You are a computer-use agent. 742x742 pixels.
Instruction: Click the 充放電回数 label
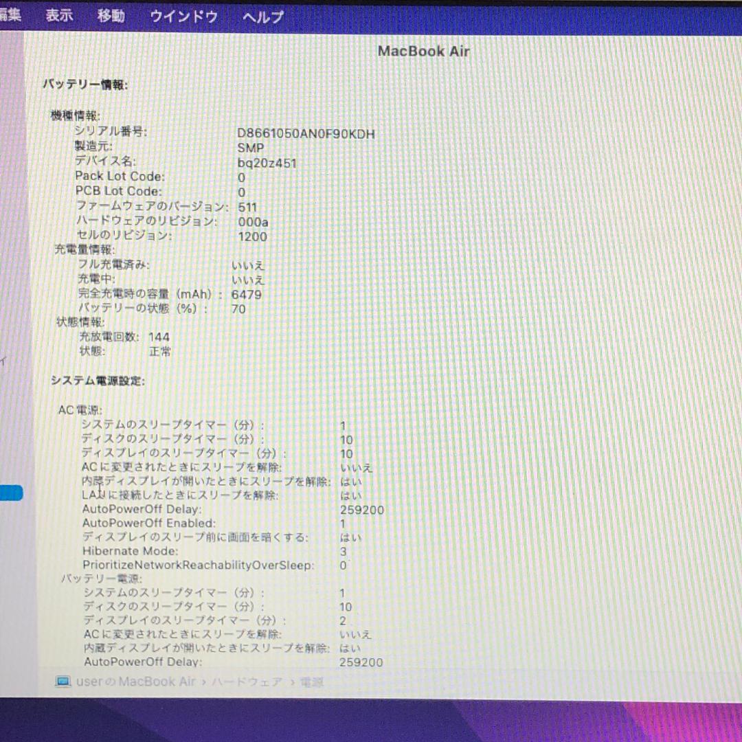[109, 337]
